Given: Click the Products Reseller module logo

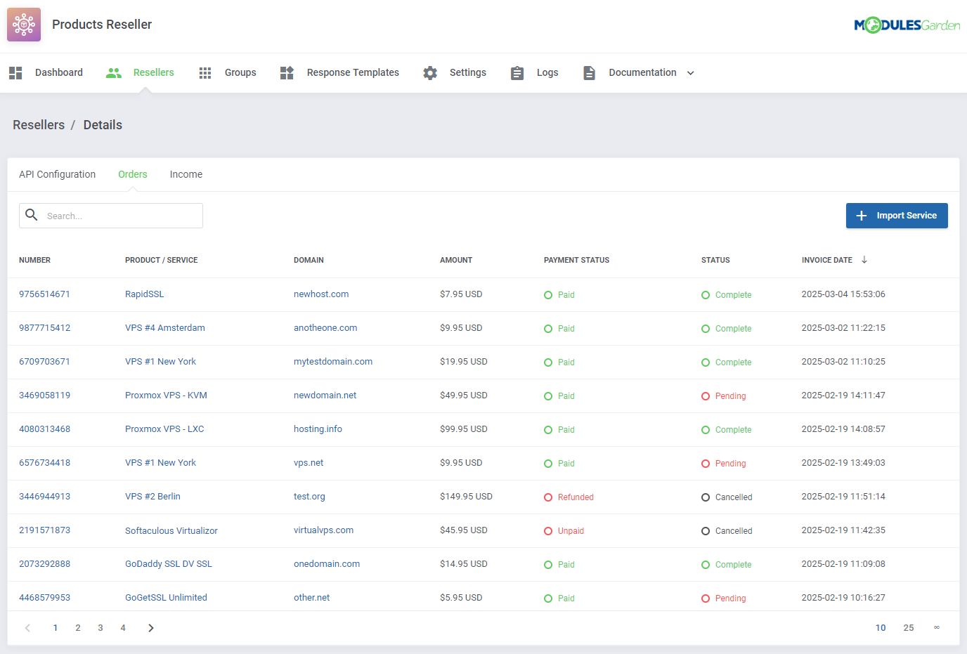Looking at the screenshot, I should (23, 24).
